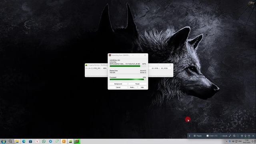Viewport: 256px width, 144px height.
Task: Switch the keyboard language indicator
Action: 240,141
